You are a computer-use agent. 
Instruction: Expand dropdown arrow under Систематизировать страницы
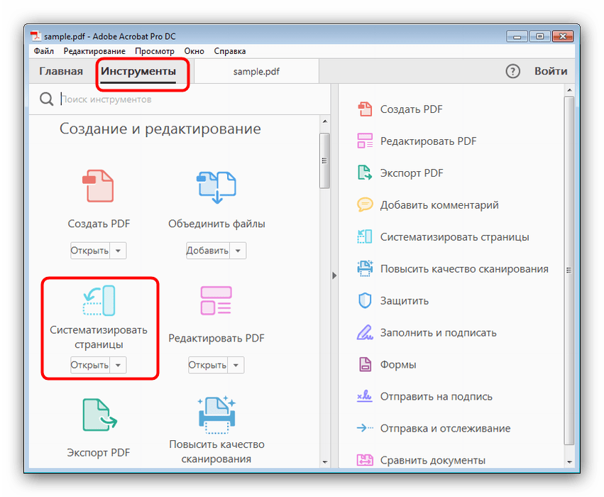pyautogui.click(x=119, y=365)
